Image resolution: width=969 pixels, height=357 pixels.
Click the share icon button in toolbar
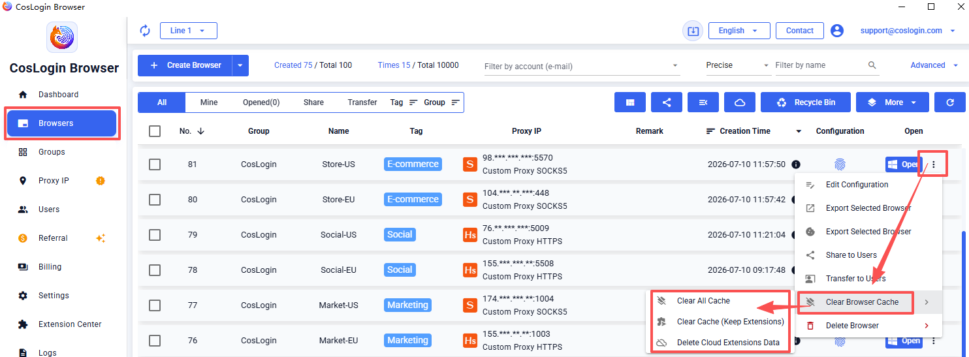pos(667,102)
